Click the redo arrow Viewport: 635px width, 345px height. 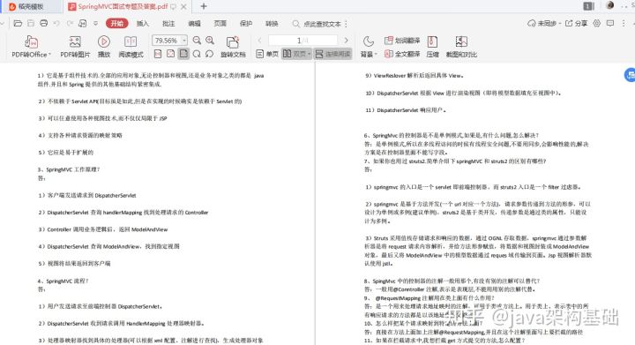click(x=70, y=24)
